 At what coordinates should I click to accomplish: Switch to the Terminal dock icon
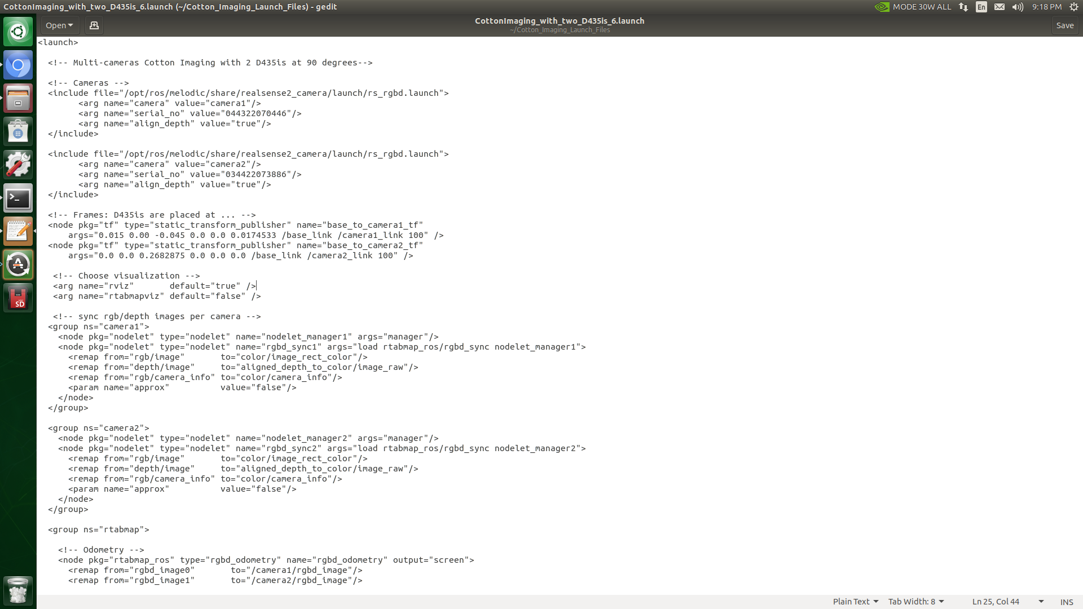click(x=18, y=198)
